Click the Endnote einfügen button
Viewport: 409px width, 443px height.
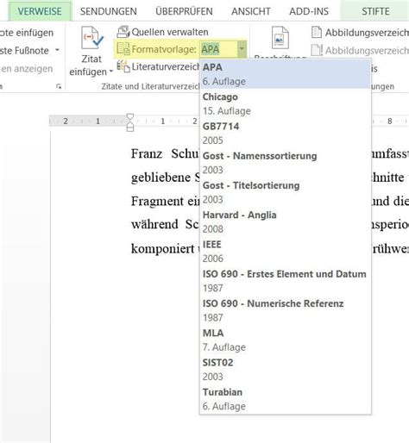pos(27,33)
